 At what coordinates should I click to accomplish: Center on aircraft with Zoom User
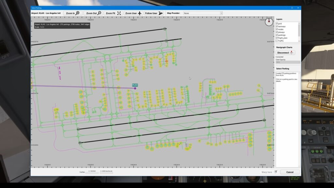point(133,13)
